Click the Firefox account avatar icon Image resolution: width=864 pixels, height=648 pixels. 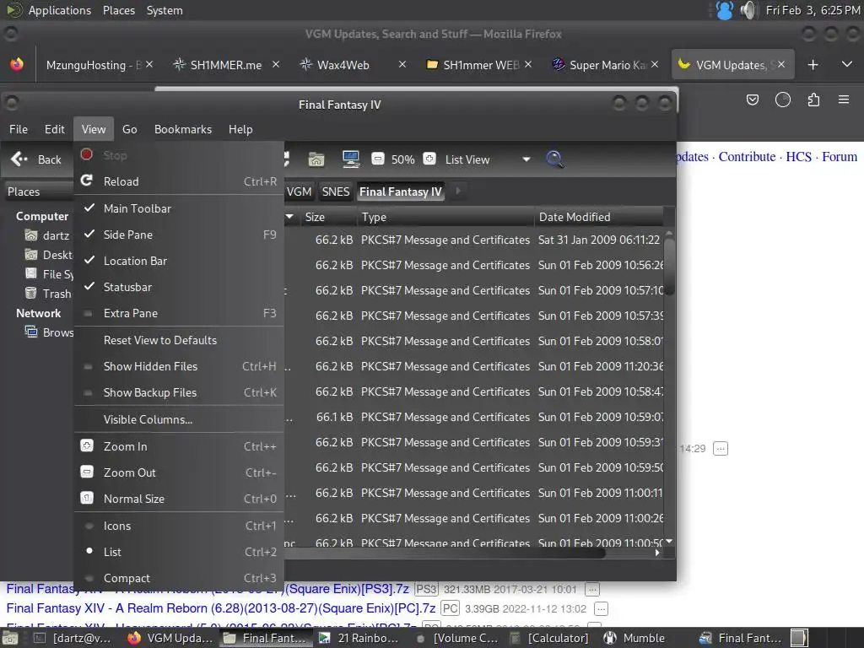782,100
